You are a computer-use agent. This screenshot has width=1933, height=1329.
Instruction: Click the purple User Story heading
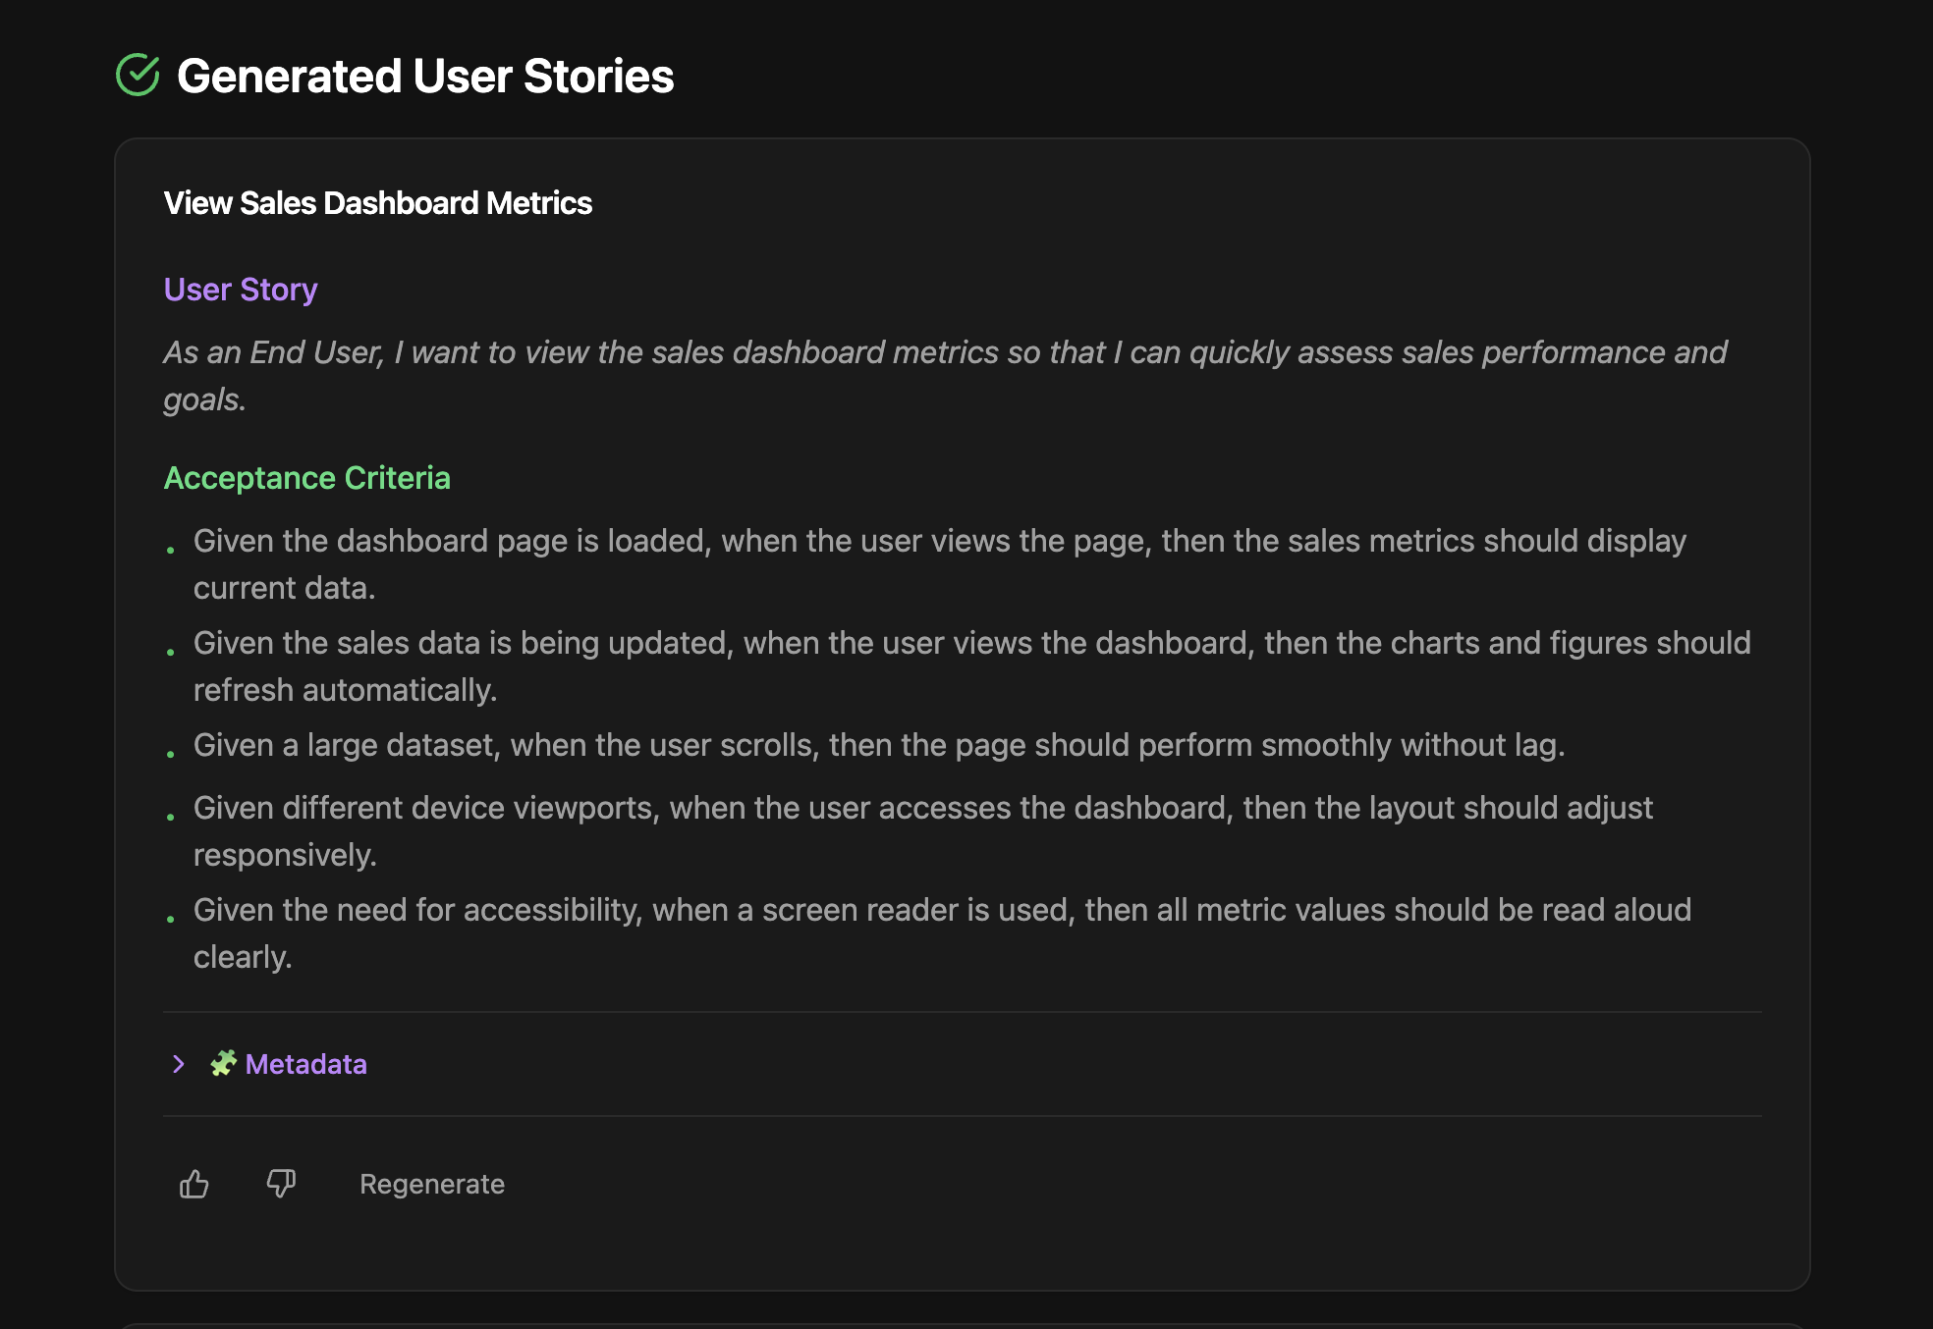tap(241, 290)
